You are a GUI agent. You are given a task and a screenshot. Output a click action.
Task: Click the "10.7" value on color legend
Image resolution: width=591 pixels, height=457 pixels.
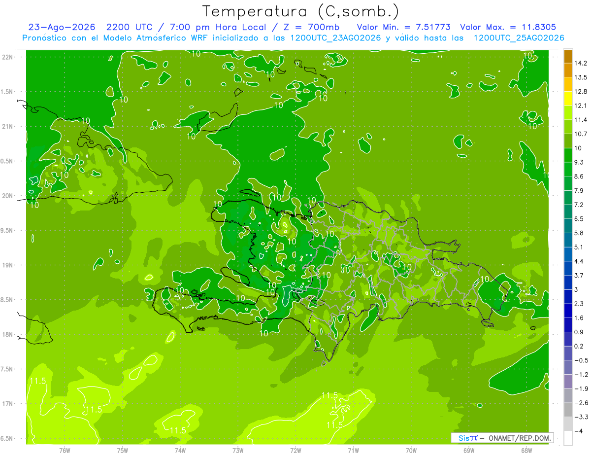point(582,134)
